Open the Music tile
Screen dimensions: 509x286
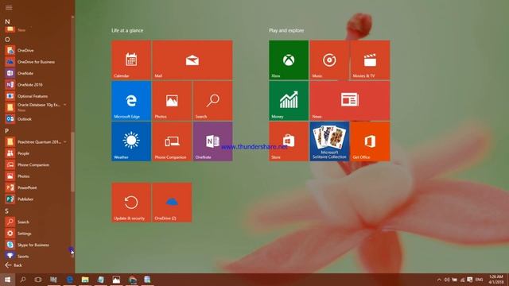click(329, 60)
